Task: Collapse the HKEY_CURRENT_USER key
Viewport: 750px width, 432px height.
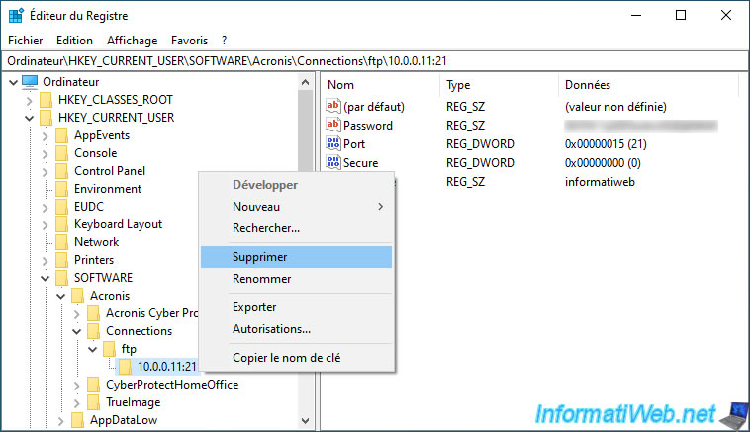Action: point(29,118)
